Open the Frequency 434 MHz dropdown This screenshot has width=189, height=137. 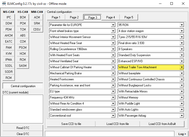pyautogui.click(x=113, y=97)
